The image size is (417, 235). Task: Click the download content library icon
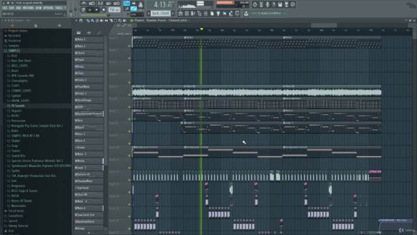click(246, 13)
